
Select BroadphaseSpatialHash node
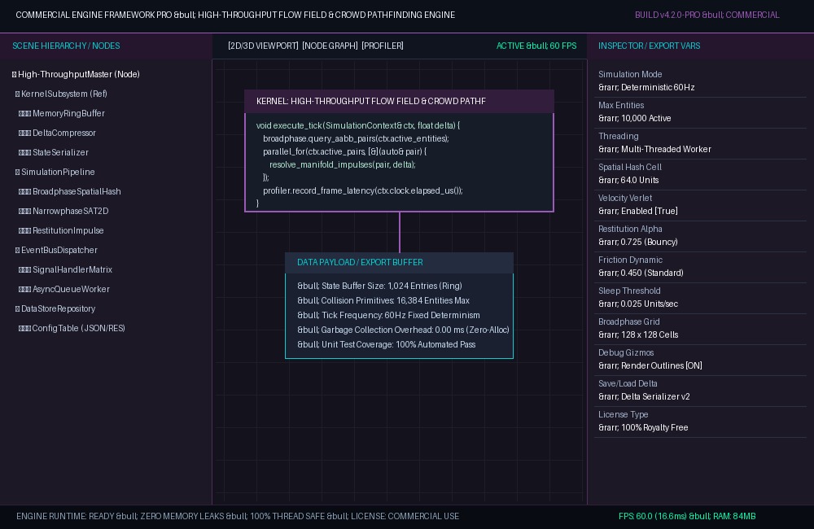pos(69,191)
